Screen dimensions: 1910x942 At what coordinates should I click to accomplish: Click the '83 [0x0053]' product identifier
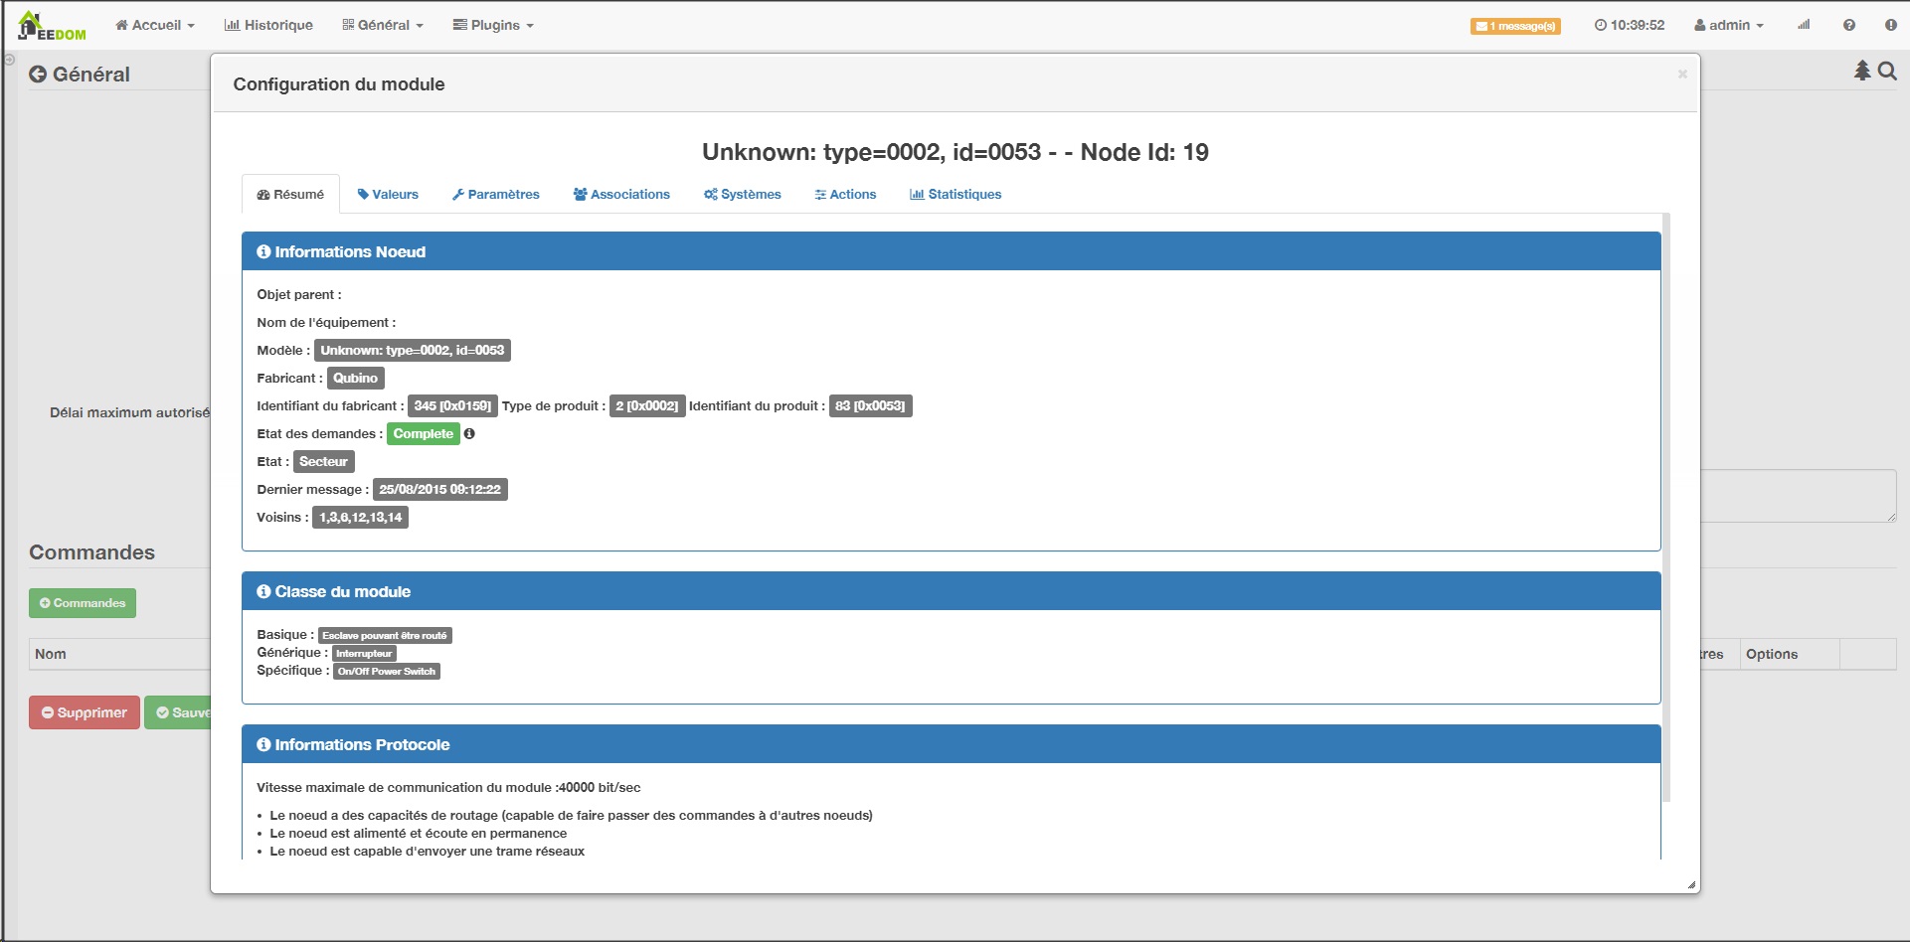870,405
